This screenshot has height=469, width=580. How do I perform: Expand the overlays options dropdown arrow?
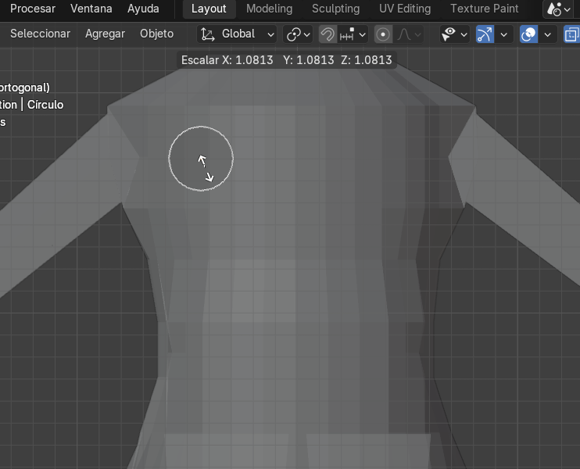548,34
